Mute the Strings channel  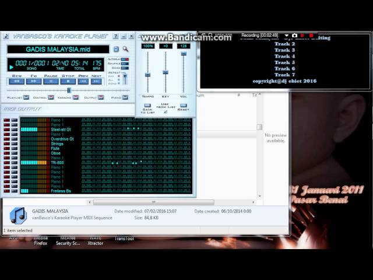click(x=6, y=144)
